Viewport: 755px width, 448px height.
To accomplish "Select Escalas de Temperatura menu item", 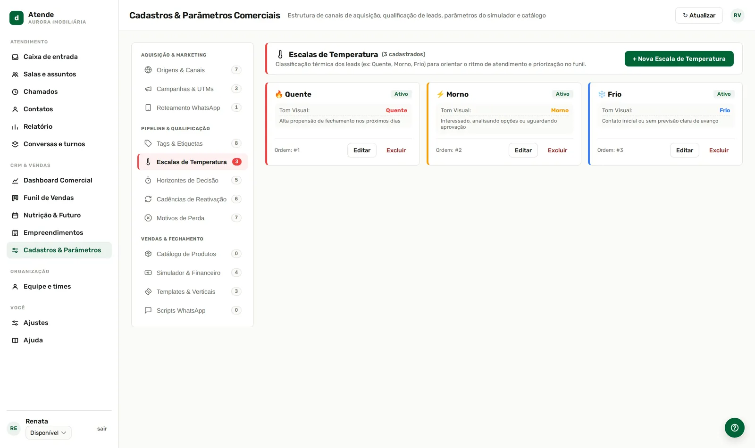I will (193, 162).
